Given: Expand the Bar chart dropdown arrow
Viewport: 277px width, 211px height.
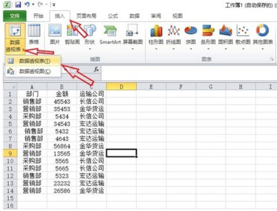Looking at the screenshot, I should pos(208,49).
